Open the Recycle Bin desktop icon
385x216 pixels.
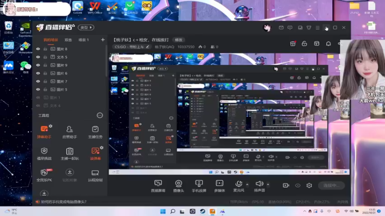(x=8, y=27)
